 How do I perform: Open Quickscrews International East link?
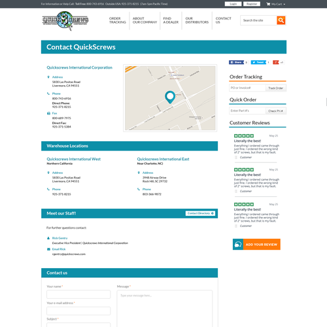[x=163, y=159]
